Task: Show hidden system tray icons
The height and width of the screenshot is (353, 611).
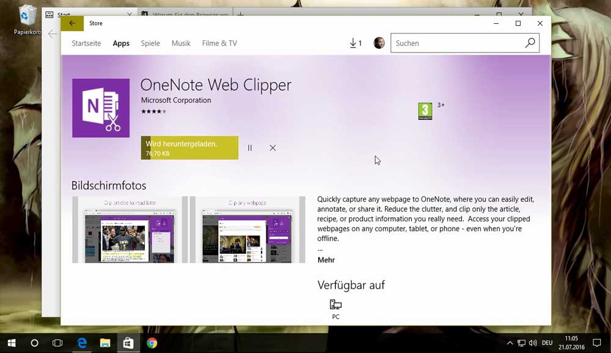Action: (510, 343)
